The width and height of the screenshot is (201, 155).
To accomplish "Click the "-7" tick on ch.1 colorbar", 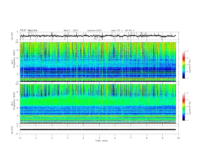I will (x=187, y=79).
